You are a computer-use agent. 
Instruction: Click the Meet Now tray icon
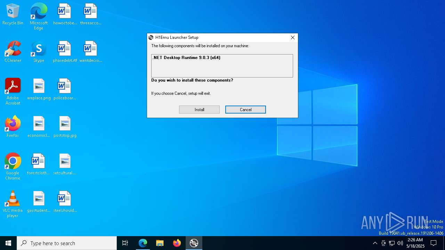(383, 243)
